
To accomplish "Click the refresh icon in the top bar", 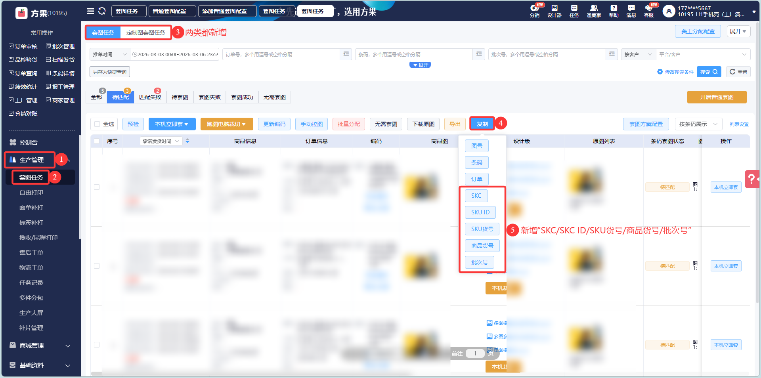I will pos(102,11).
